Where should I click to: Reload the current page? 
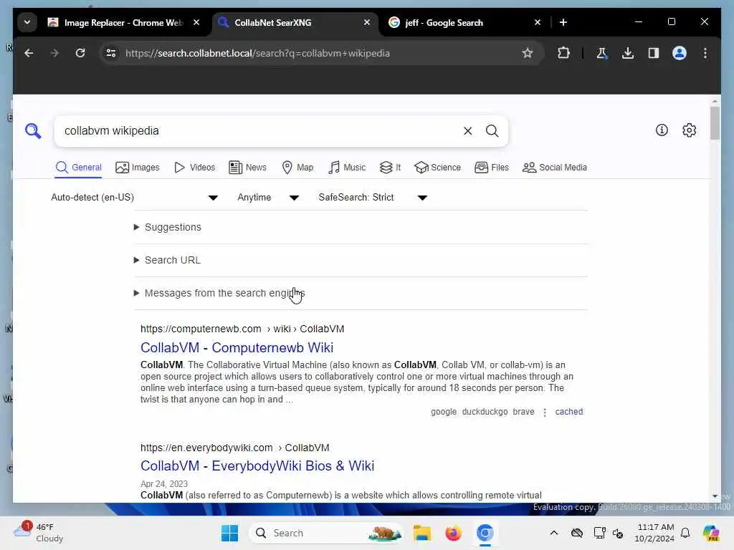pos(80,53)
